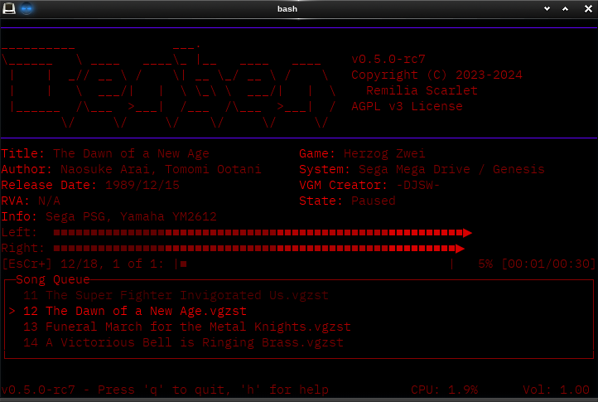Click the status bar hint "Press 'q' to quit"
598x402 pixels.
164,390
